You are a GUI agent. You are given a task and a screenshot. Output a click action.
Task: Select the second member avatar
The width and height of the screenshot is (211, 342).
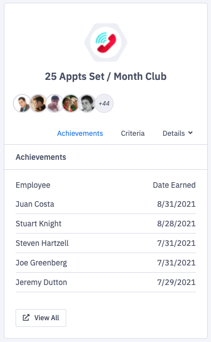[x=38, y=103]
